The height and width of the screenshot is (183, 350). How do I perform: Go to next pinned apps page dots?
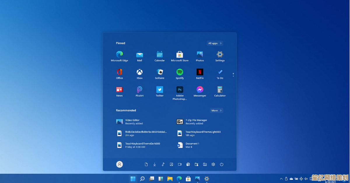click(233, 75)
